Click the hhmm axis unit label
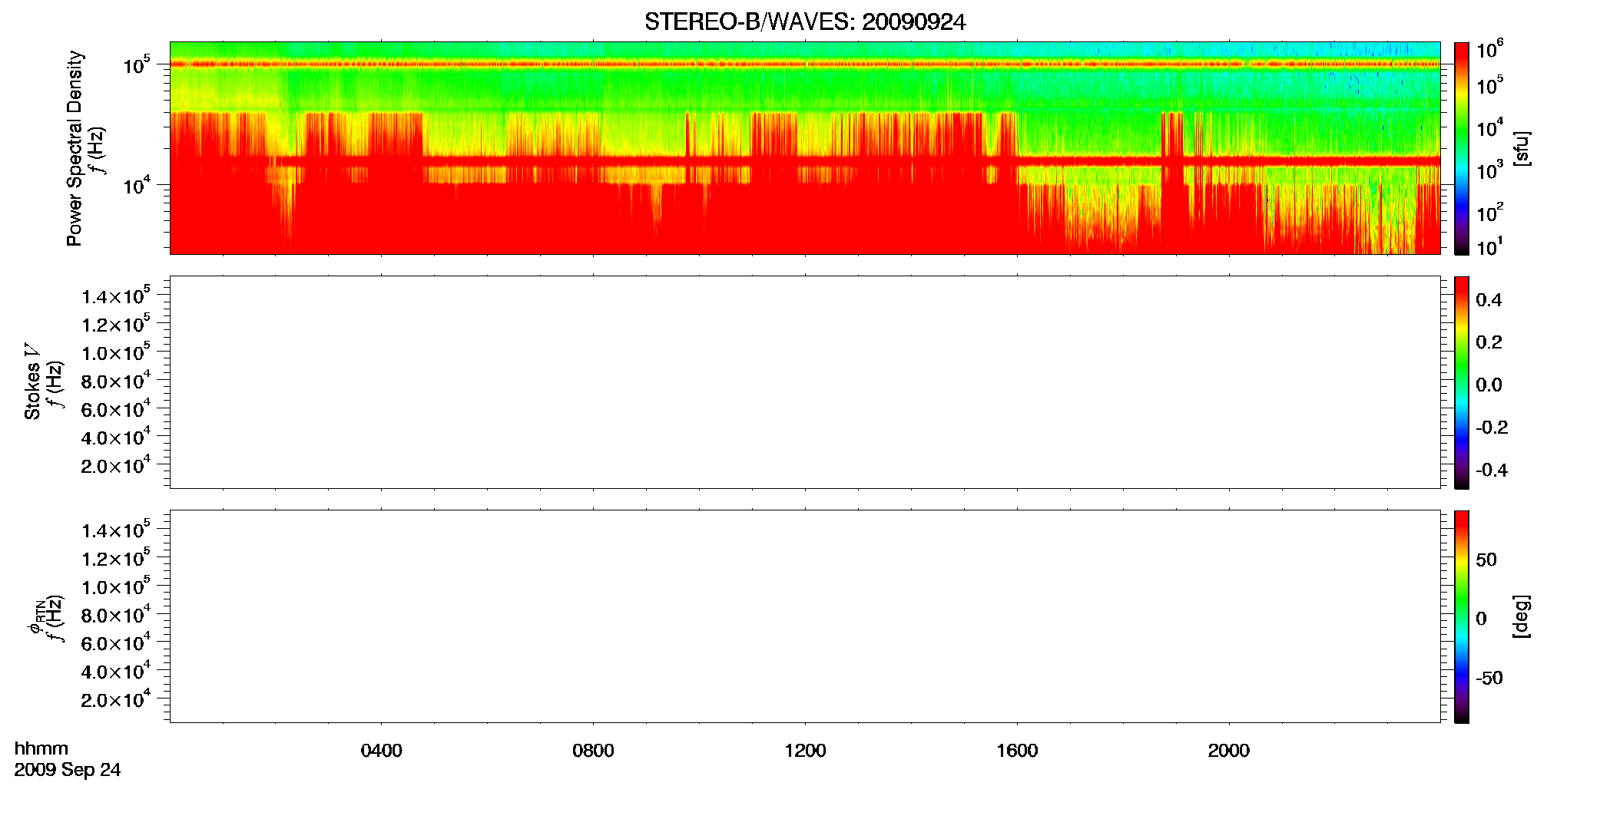The width and height of the screenshot is (1610, 829). (41, 748)
